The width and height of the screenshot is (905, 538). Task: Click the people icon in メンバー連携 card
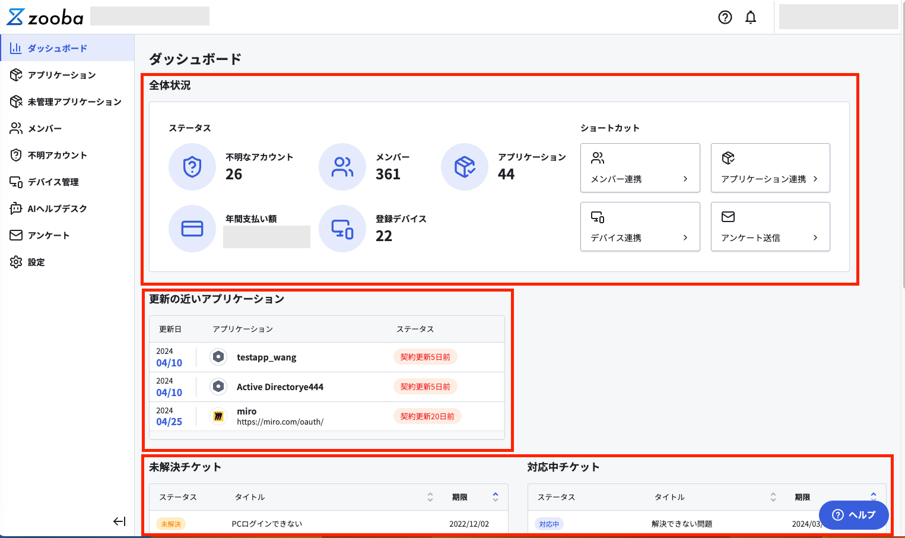598,158
